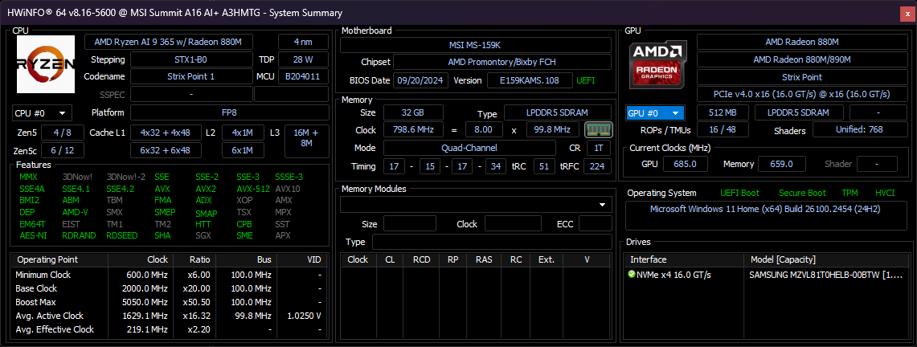Click the PCIe v4.0 x16 bus field
The width and height of the screenshot is (917, 347).
tap(802, 94)
